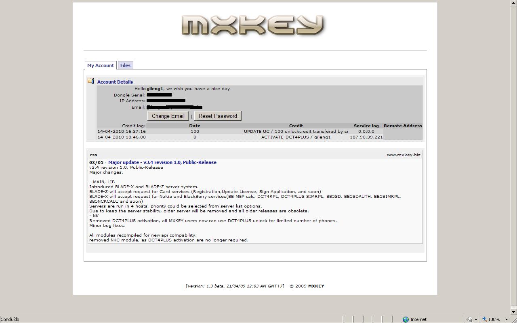Click the Remote Address column header
This screenshot has width=517, height=323.
403,126
